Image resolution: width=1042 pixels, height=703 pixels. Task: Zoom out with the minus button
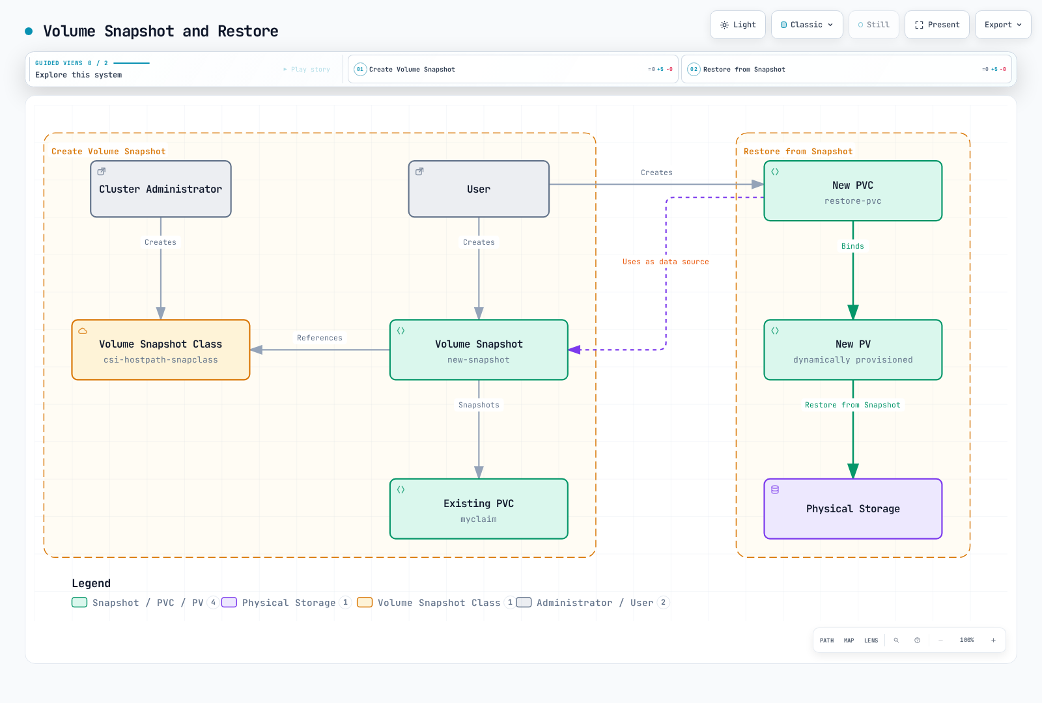click(x=940, y=641)
